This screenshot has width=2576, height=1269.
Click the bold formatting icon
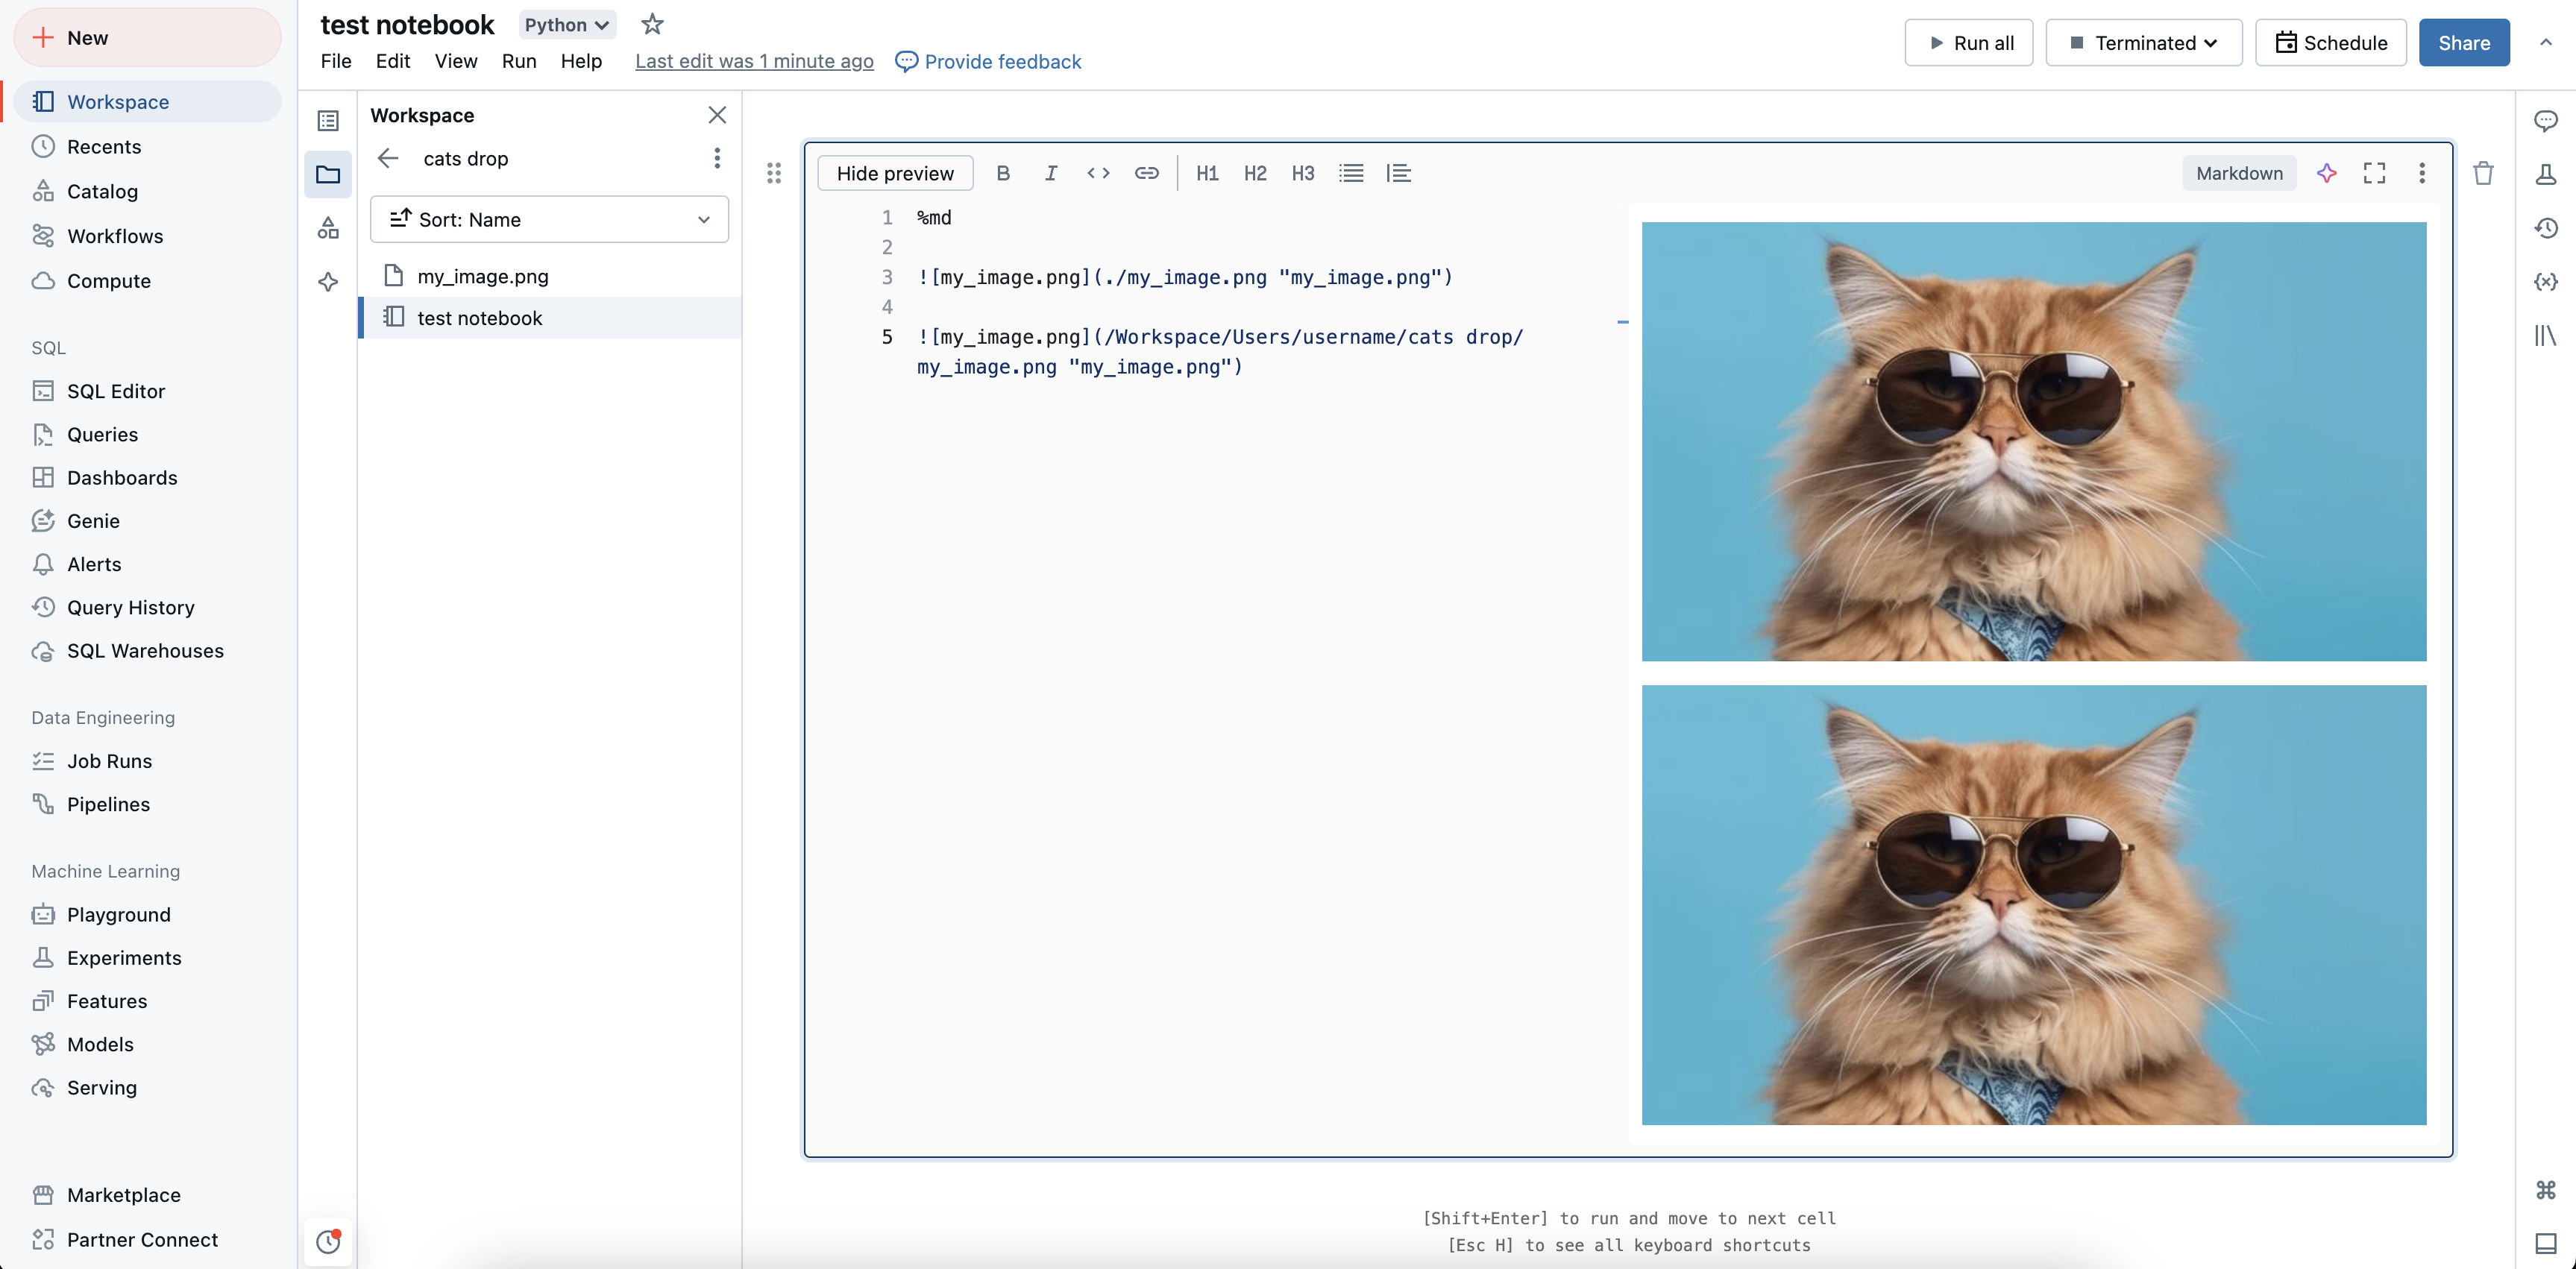click(x=1002, y=172)
